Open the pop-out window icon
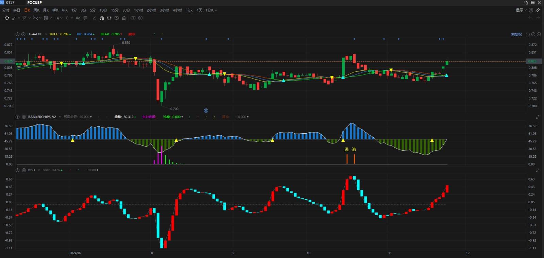544x258 pixels. point(526,2)
